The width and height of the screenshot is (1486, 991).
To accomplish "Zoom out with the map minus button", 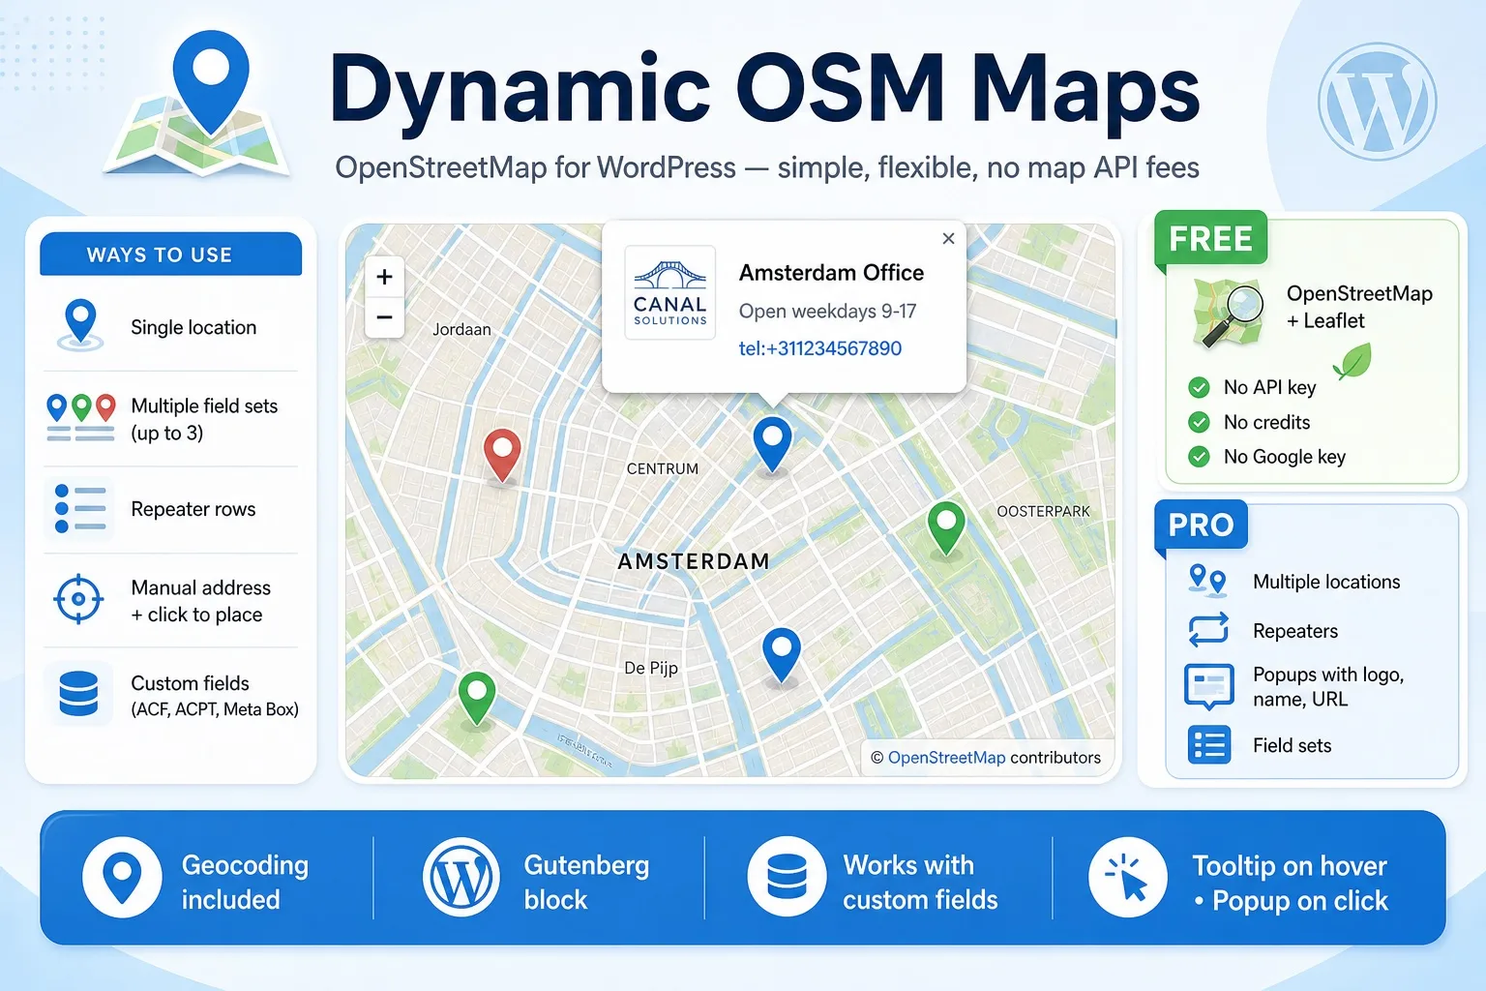I will click(x=384, y=317).
